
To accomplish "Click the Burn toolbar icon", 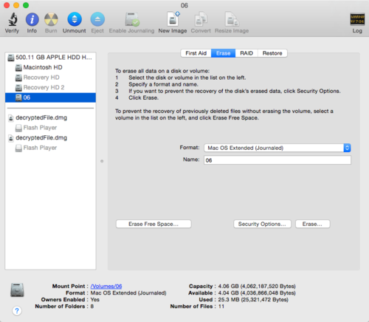I will click(x=51, y=19).
